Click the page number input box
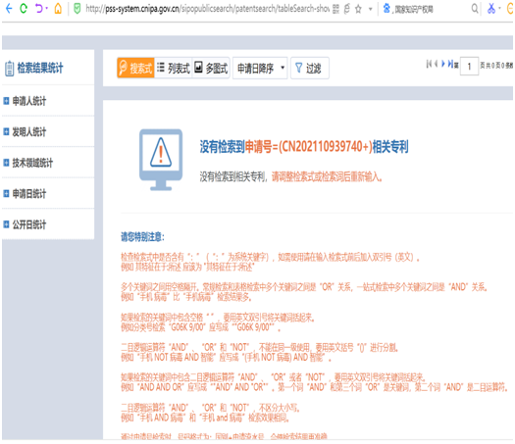Screen dimensions: 515x444 469,66
